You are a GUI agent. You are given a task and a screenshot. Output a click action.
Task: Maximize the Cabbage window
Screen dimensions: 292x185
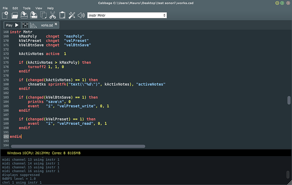(282, 3)
